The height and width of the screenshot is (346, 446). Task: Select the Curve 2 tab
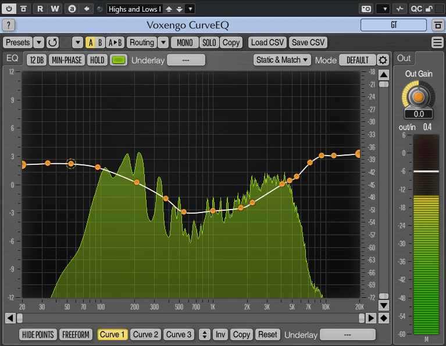pos(145,334)
